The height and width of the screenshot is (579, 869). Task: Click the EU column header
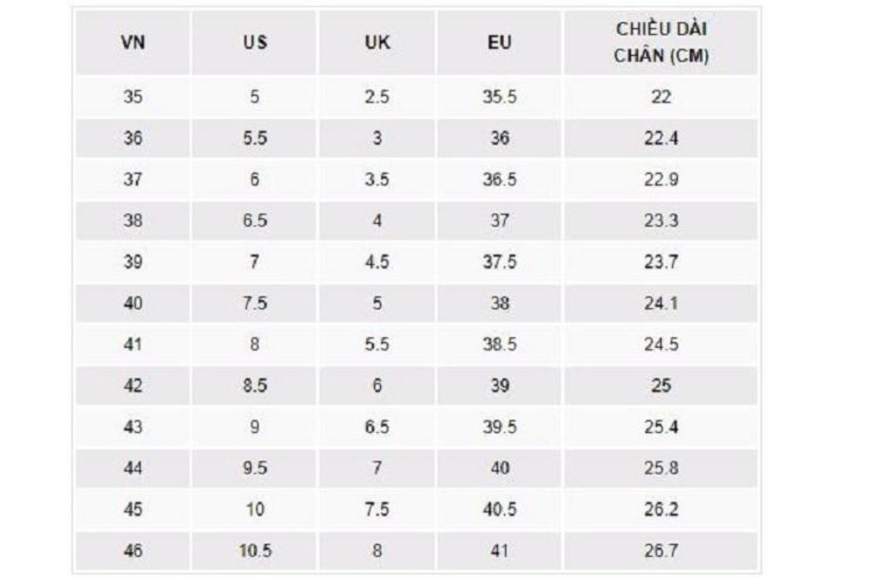[x=500, y=43]
